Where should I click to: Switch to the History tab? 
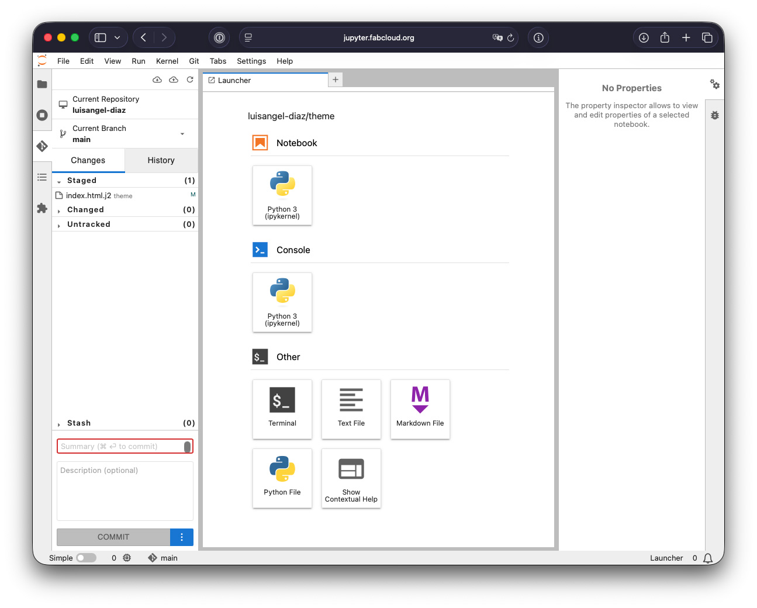coord(161,160)
